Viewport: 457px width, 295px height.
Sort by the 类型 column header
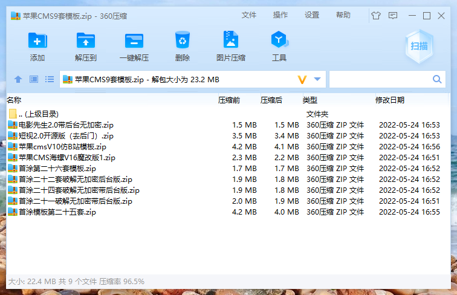click(x=310, y=100)
